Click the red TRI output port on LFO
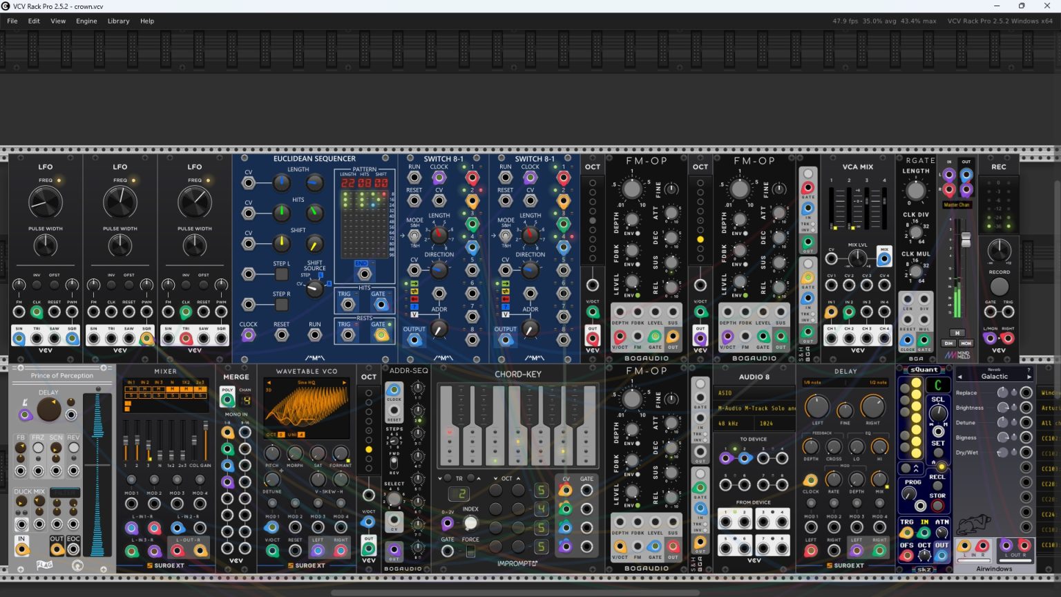Viewport: 1061px width, 597px height. (186, 339)
